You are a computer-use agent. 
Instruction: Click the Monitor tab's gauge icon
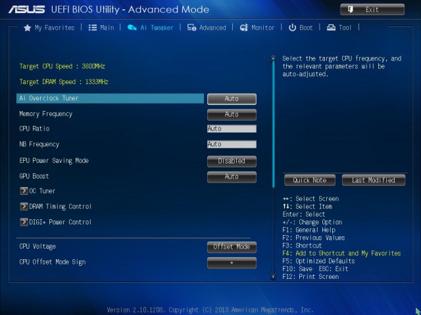(x=244, y=28)
